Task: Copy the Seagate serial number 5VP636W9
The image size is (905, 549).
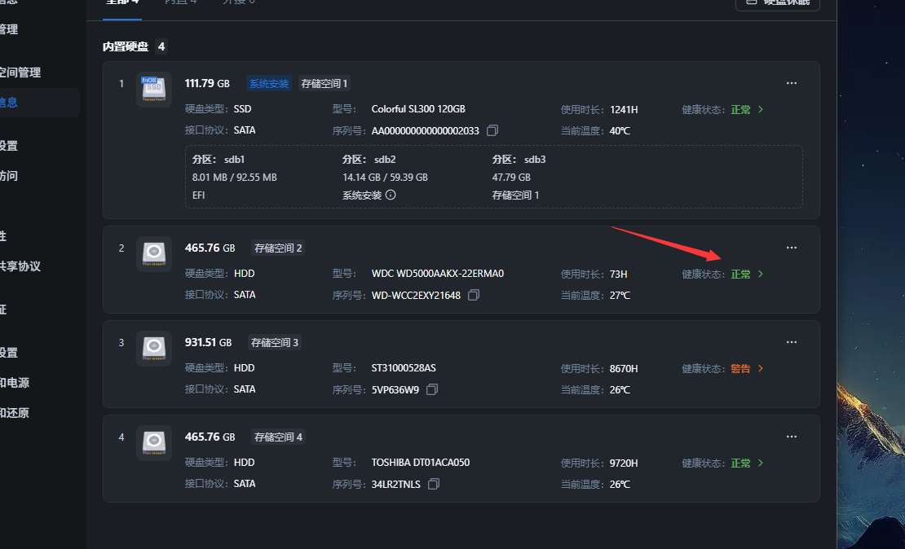Action: click(432, 389)
